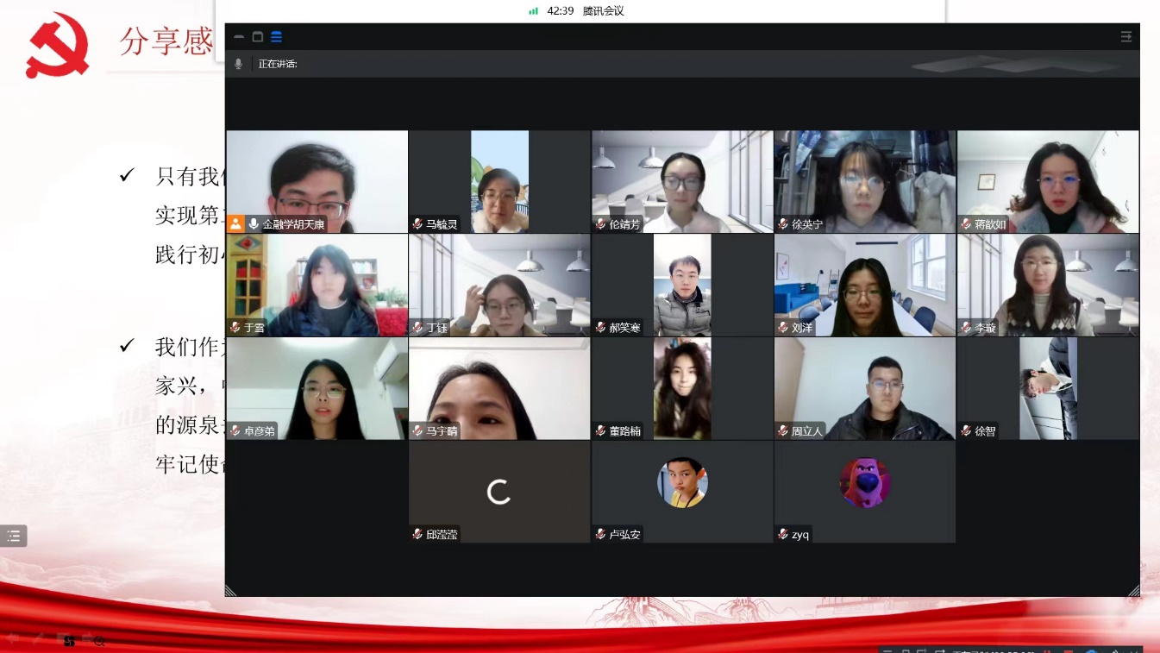The height and width of the screenshot is (653, 1160).
Task: Click the bottom-left resize handle of video panel
Action: [x=231, y=591]
